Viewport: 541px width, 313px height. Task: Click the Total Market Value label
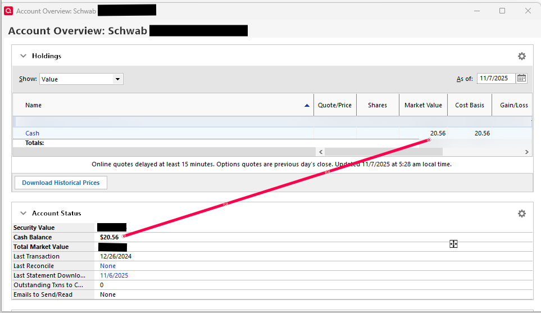click(41, 247)
